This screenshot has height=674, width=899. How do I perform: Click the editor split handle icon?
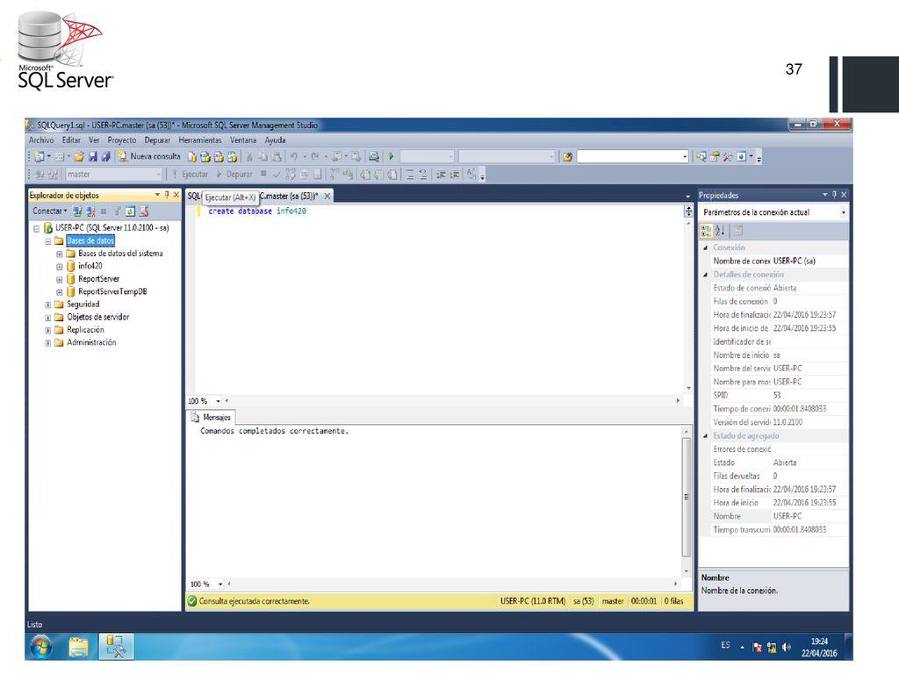point(688,212)
